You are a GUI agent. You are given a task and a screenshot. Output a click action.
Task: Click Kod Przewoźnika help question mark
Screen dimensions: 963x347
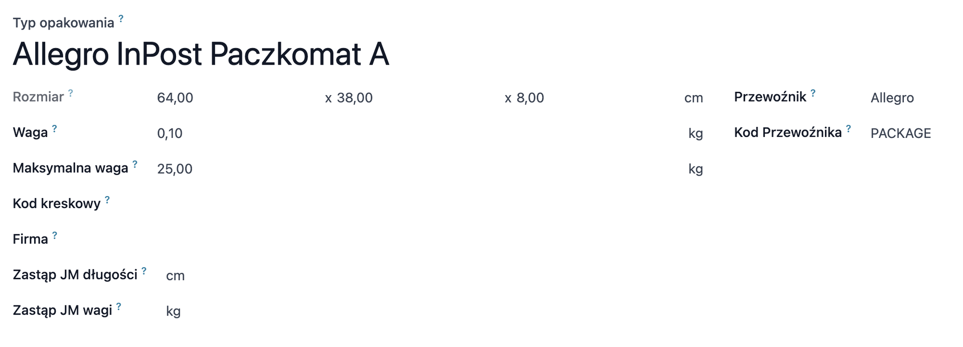pyautogui.click(x=849, y=128)
